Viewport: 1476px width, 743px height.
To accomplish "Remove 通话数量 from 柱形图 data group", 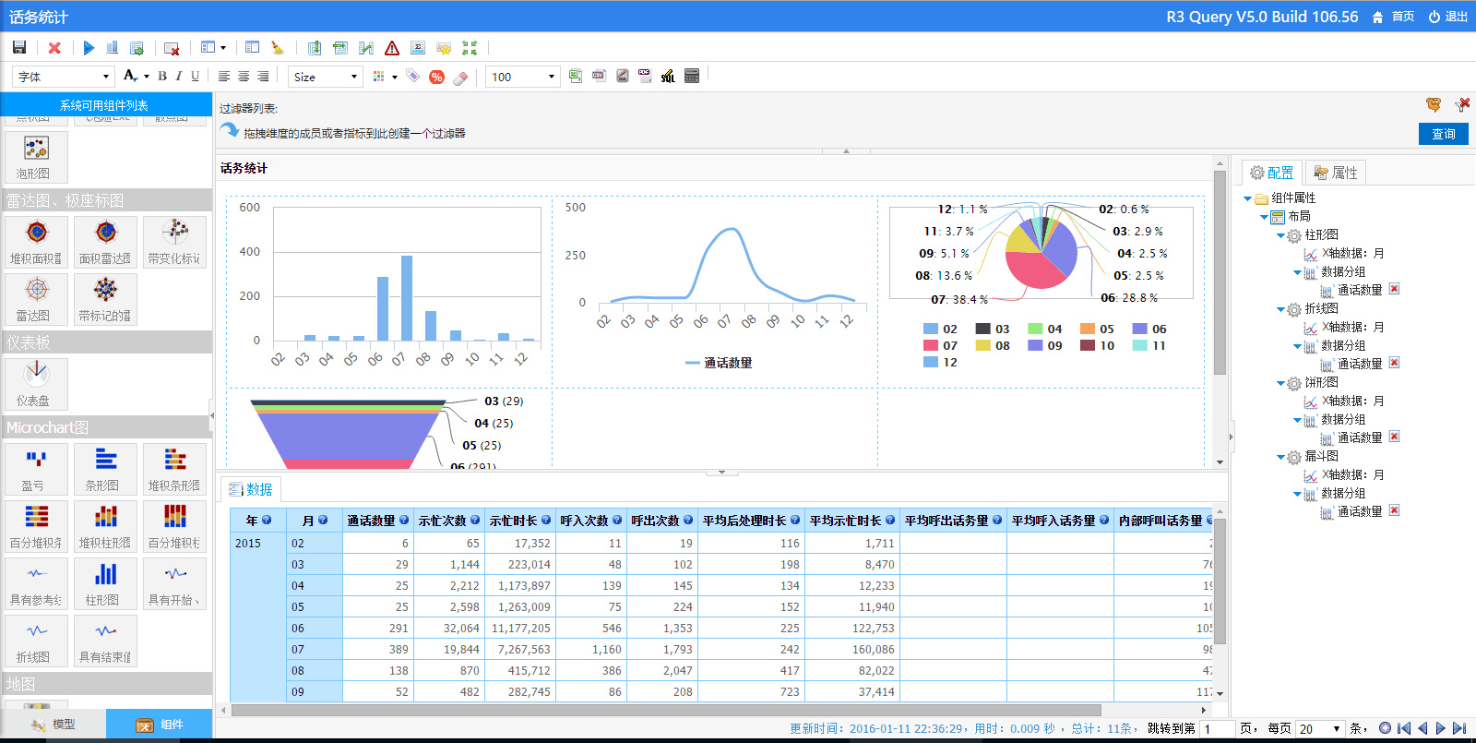I will (1395, 289).
